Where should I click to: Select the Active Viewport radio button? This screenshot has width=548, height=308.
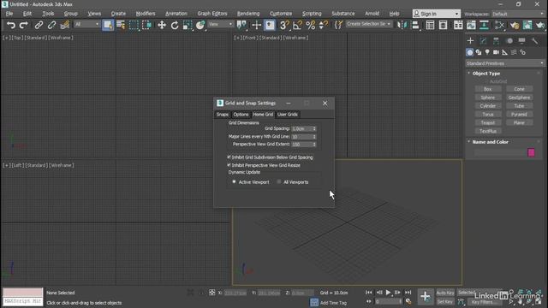pyautogui.click(x=234, y=181)
